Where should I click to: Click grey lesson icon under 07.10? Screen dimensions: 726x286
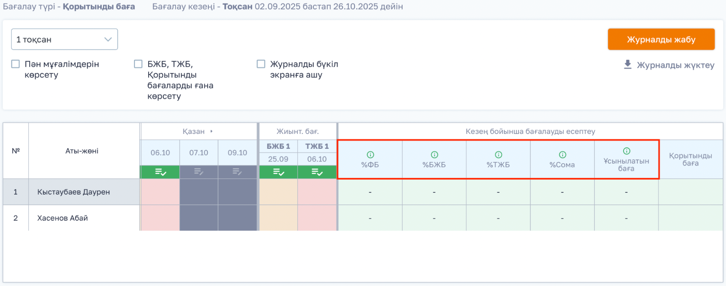199,172
